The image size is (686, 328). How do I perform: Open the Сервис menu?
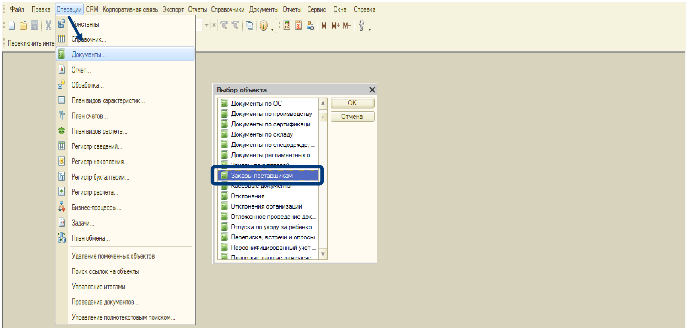click(x=316, y=10)
